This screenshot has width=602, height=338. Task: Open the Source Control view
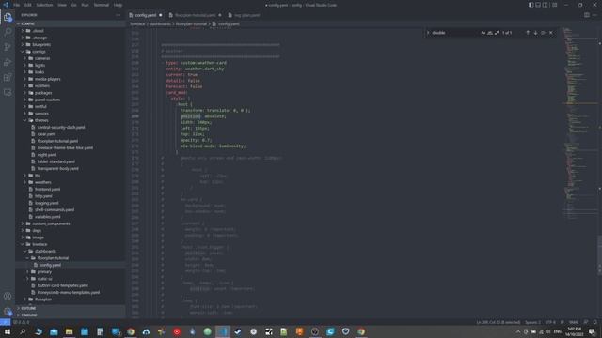coord(8,47)
